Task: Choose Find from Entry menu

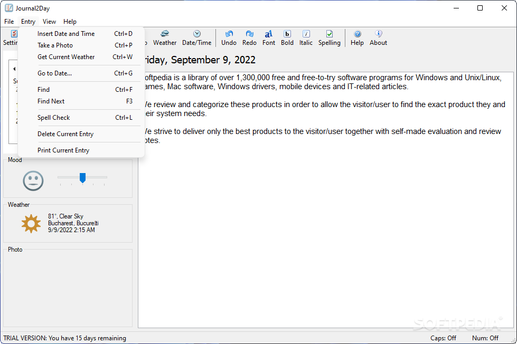Action: coord(81,90)
